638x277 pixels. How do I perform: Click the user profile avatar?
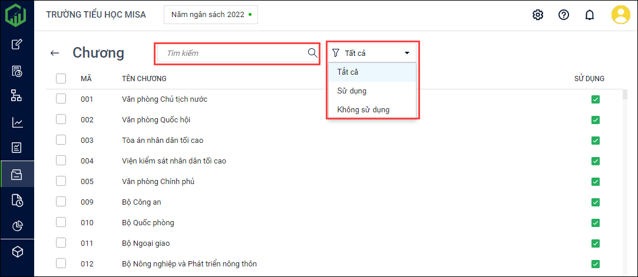(620, 15)
